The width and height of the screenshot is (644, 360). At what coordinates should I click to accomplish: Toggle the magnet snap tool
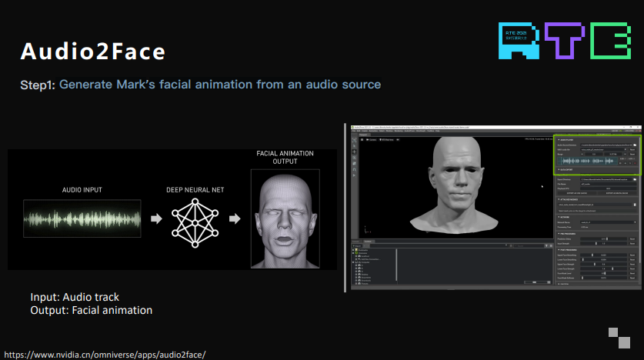pos(354,169)
